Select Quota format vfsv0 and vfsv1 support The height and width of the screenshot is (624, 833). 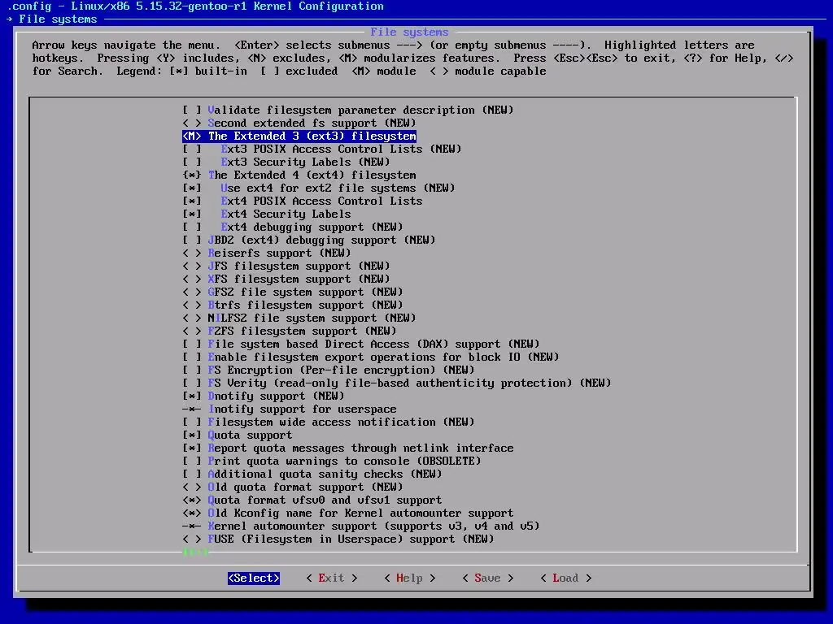point(312,500)
